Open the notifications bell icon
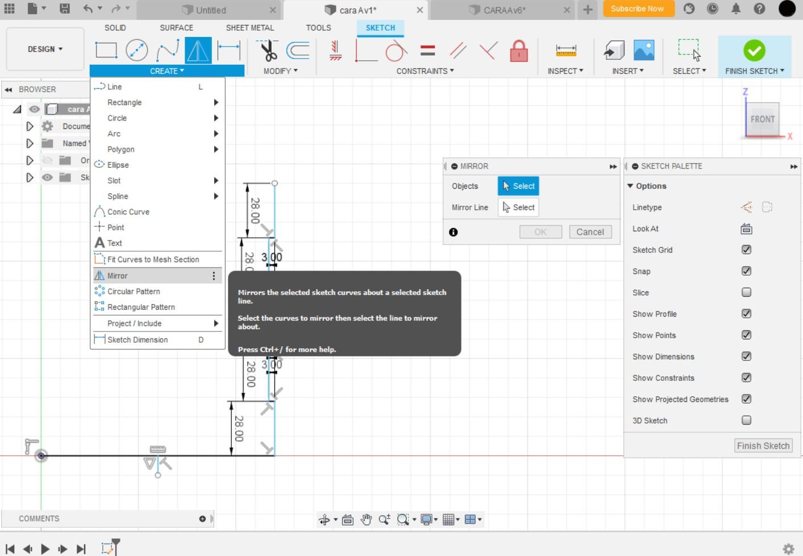This screenshot has width=803, height=556. (736, 9)
